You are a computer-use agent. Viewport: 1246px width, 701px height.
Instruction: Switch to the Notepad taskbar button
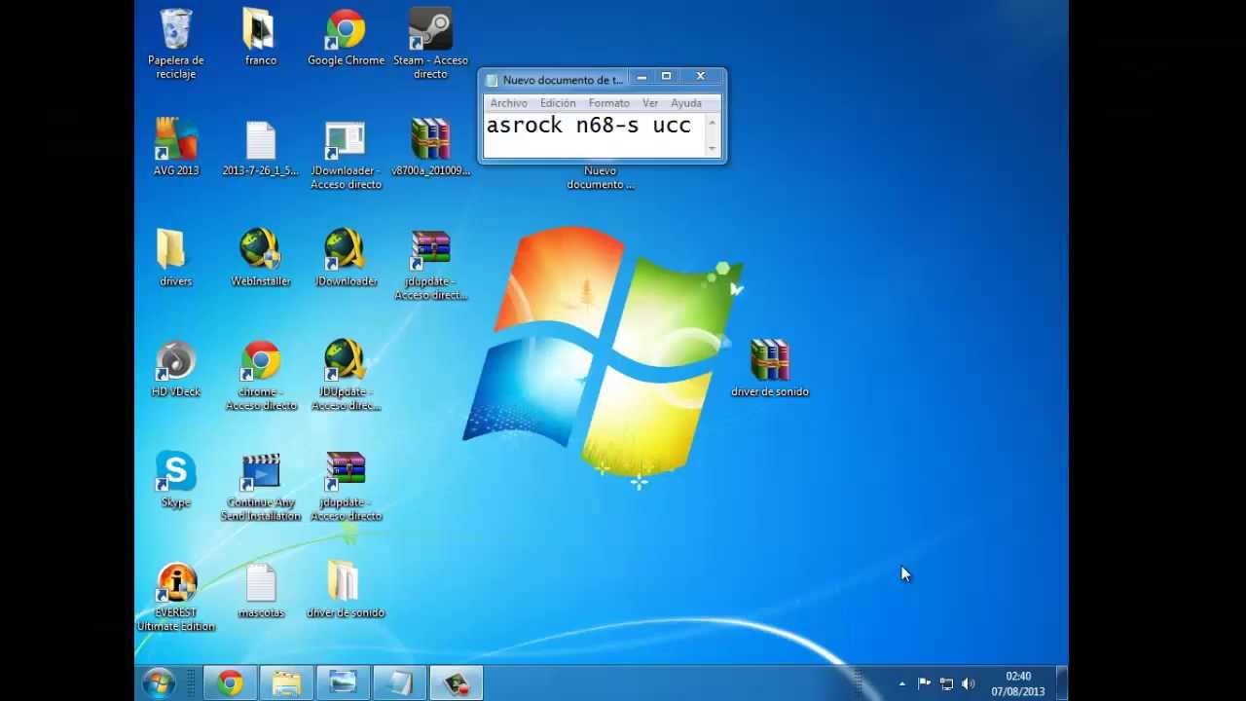tap(400, 683)
